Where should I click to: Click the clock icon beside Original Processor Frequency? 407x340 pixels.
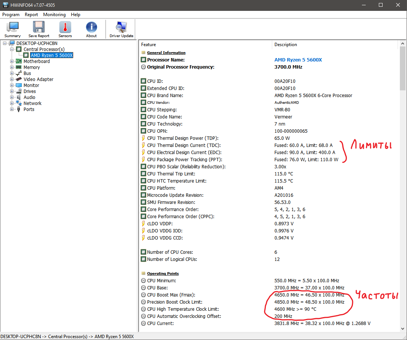click(143, 67)
